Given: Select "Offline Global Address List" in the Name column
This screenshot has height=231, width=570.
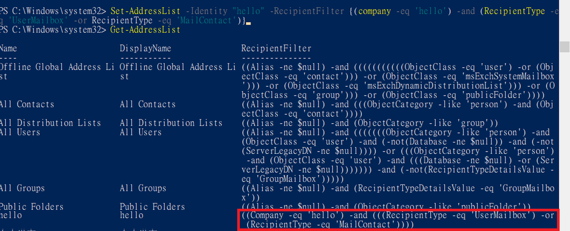Looking at the screenshot, I should pyautogui.click(x=55, y=67).
